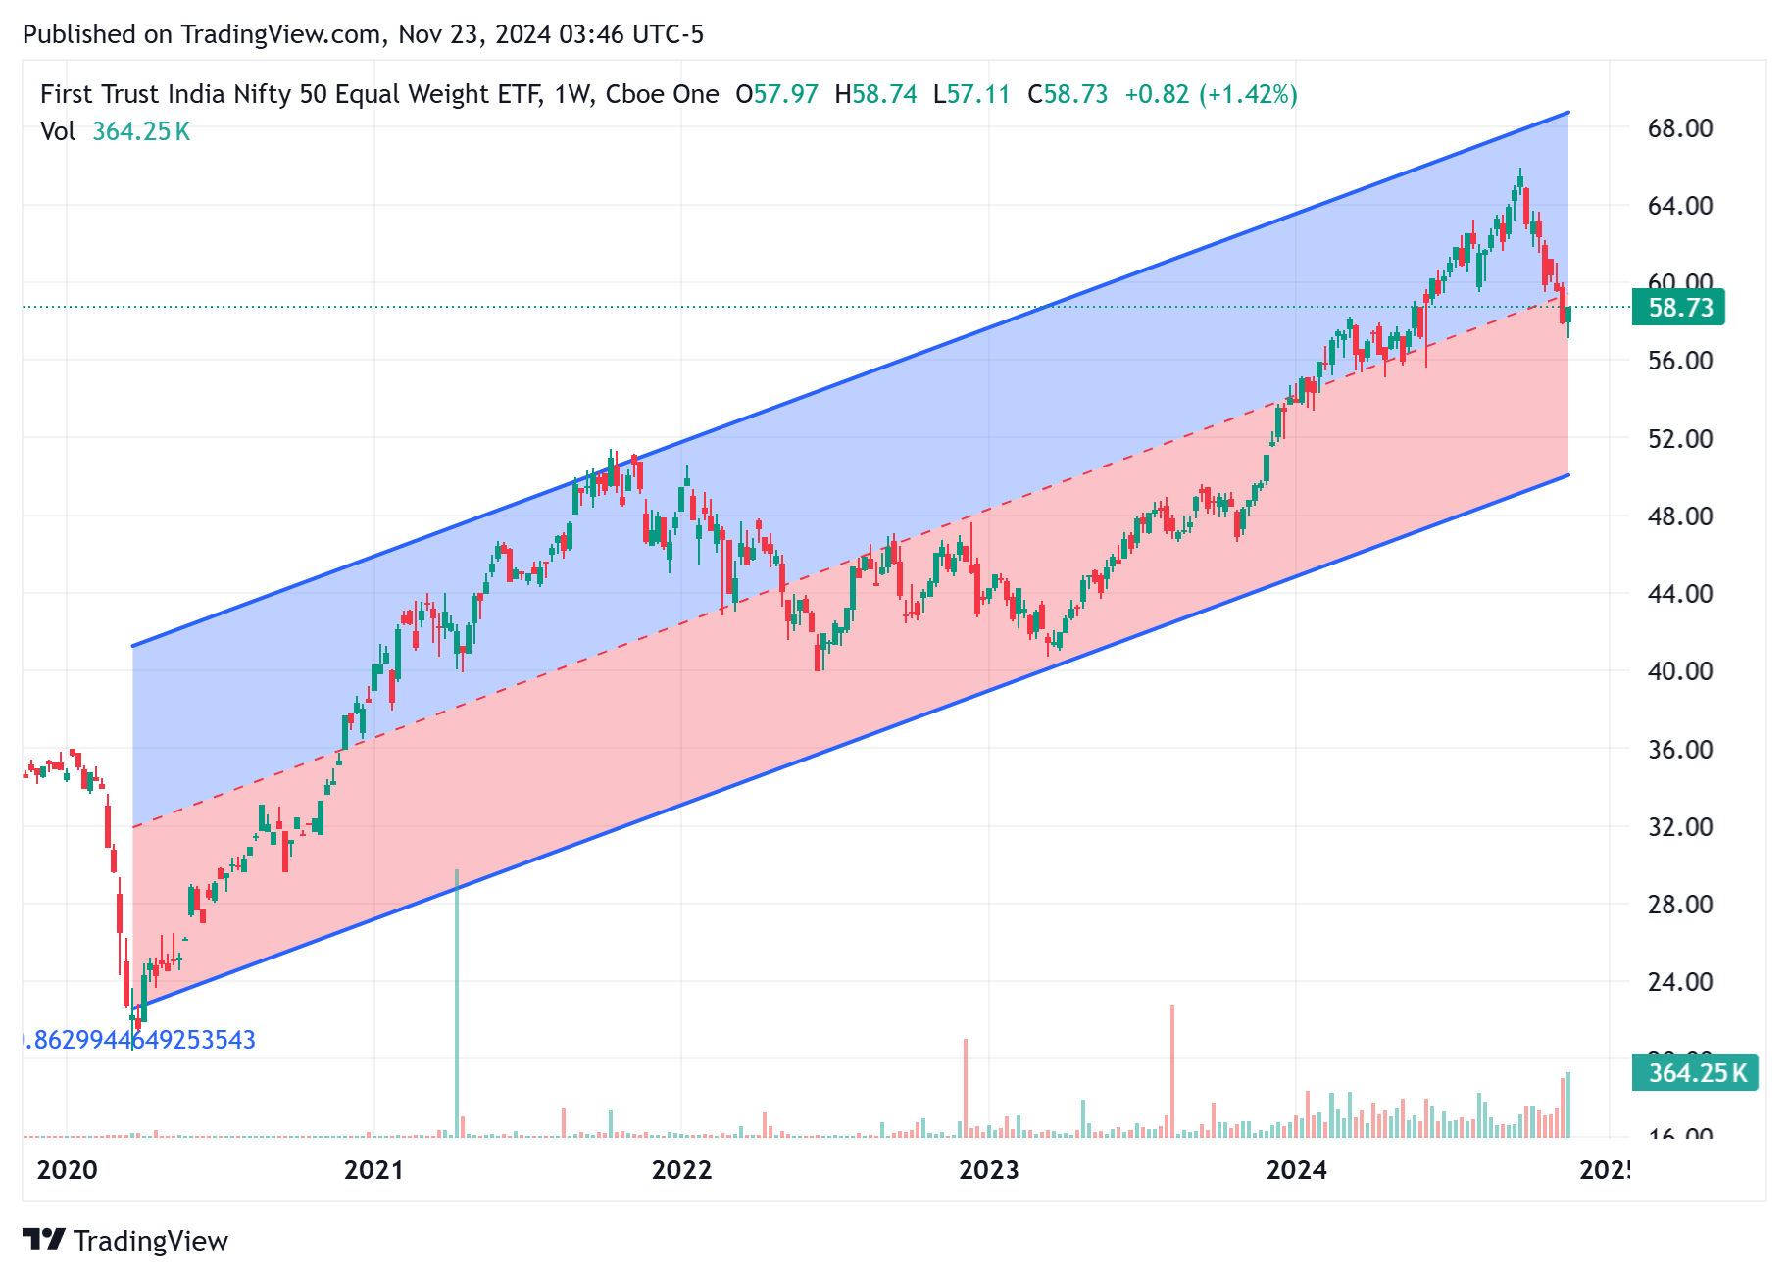
Task: Click the 36.00 price axis label
Action: coord(1680,749)
